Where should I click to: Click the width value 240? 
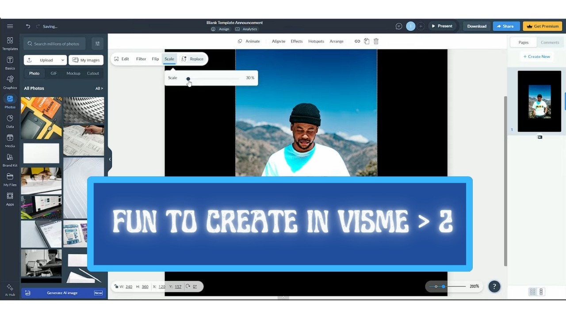pos(129,287)
